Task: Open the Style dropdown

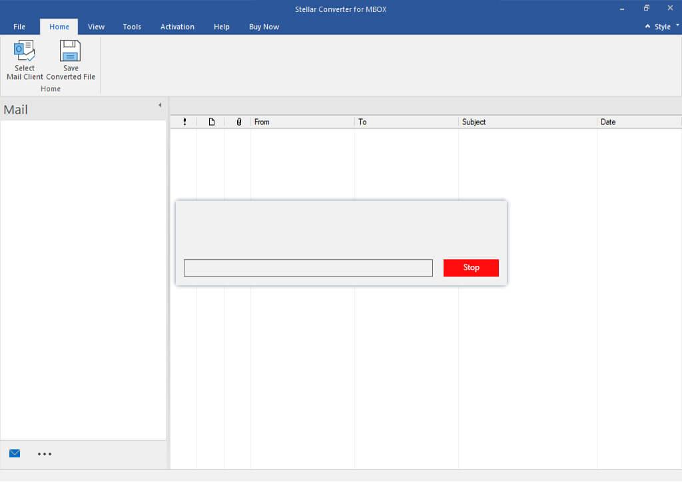Action: [666, 27]
